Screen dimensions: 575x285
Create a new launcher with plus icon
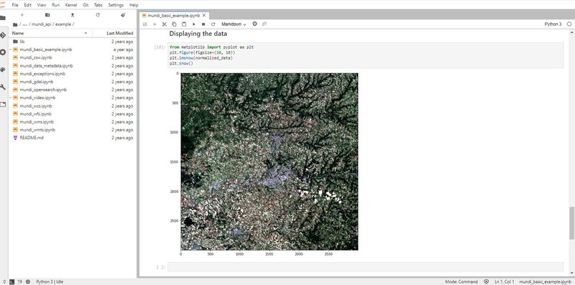[x=22, y=15]
